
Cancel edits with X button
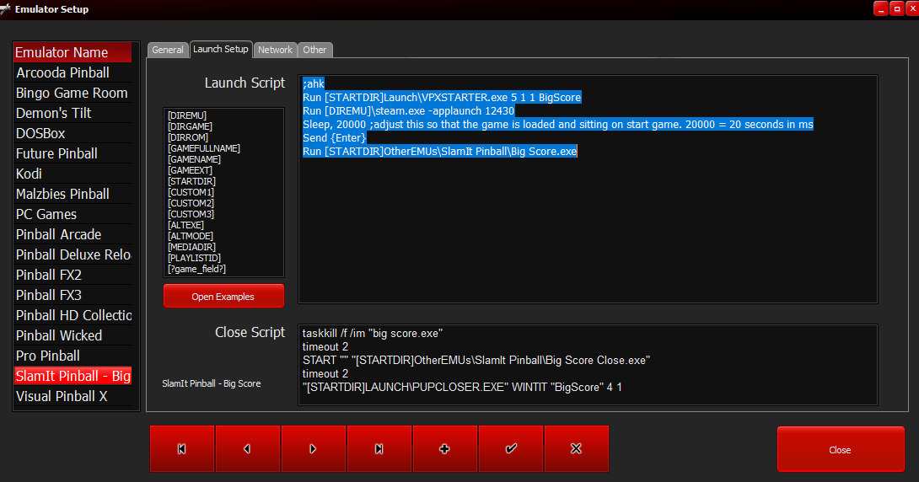(577, 449)
